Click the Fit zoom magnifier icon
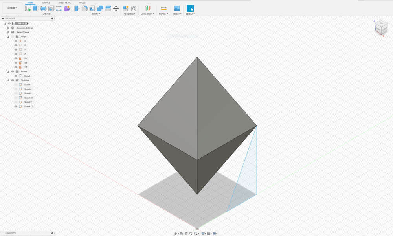 pos(196,233)
